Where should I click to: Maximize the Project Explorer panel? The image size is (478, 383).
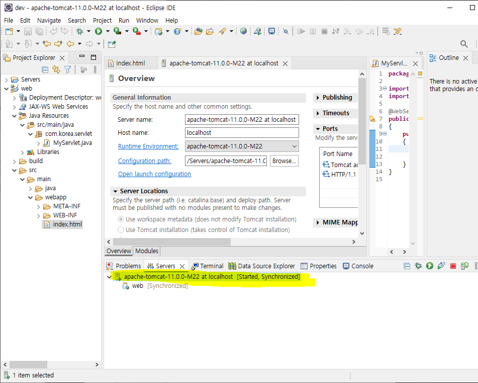(93, 57)
